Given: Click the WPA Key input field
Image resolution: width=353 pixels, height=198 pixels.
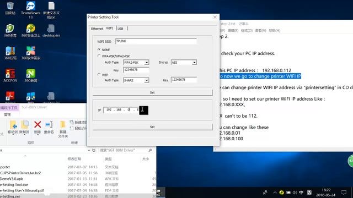Looking at the screenshot, I should coord(136,70).
